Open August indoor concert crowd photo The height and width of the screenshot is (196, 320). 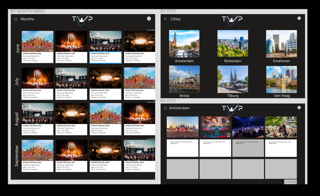click(x=71, y=113)
